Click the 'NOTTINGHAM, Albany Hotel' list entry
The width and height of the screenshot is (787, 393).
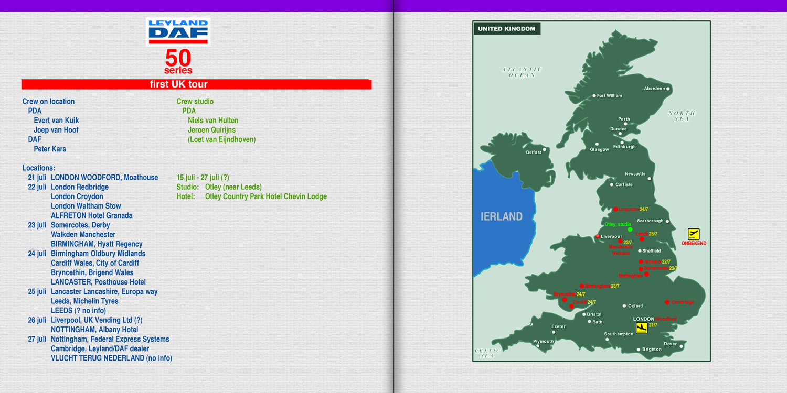[94, 330]
